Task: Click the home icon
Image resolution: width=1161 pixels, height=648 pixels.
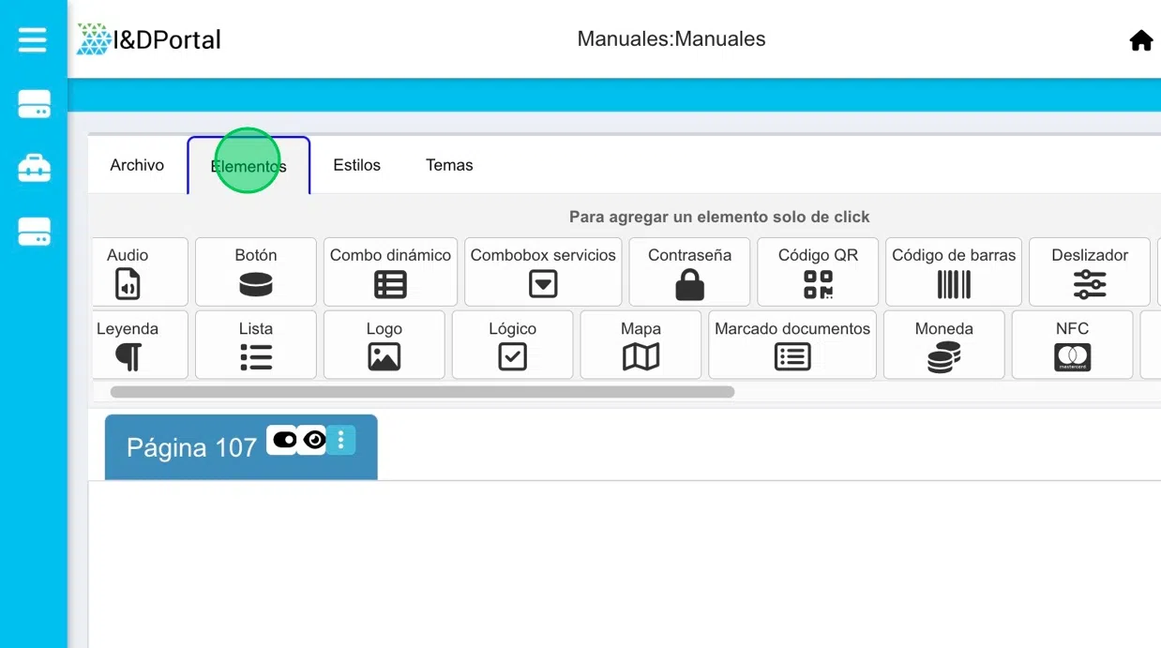Action: tap(1140, 40)
